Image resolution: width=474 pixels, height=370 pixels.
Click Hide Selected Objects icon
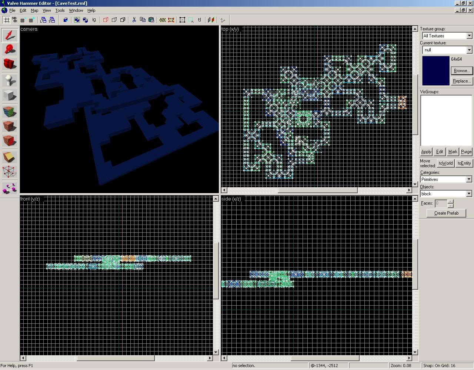pos(106,20)
